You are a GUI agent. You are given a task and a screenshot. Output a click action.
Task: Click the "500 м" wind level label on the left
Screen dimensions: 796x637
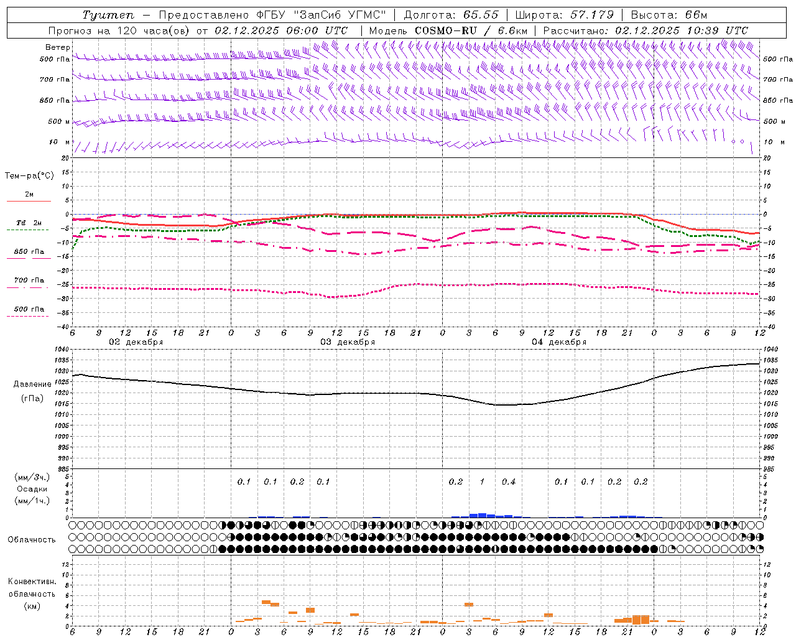pos(59,121)
